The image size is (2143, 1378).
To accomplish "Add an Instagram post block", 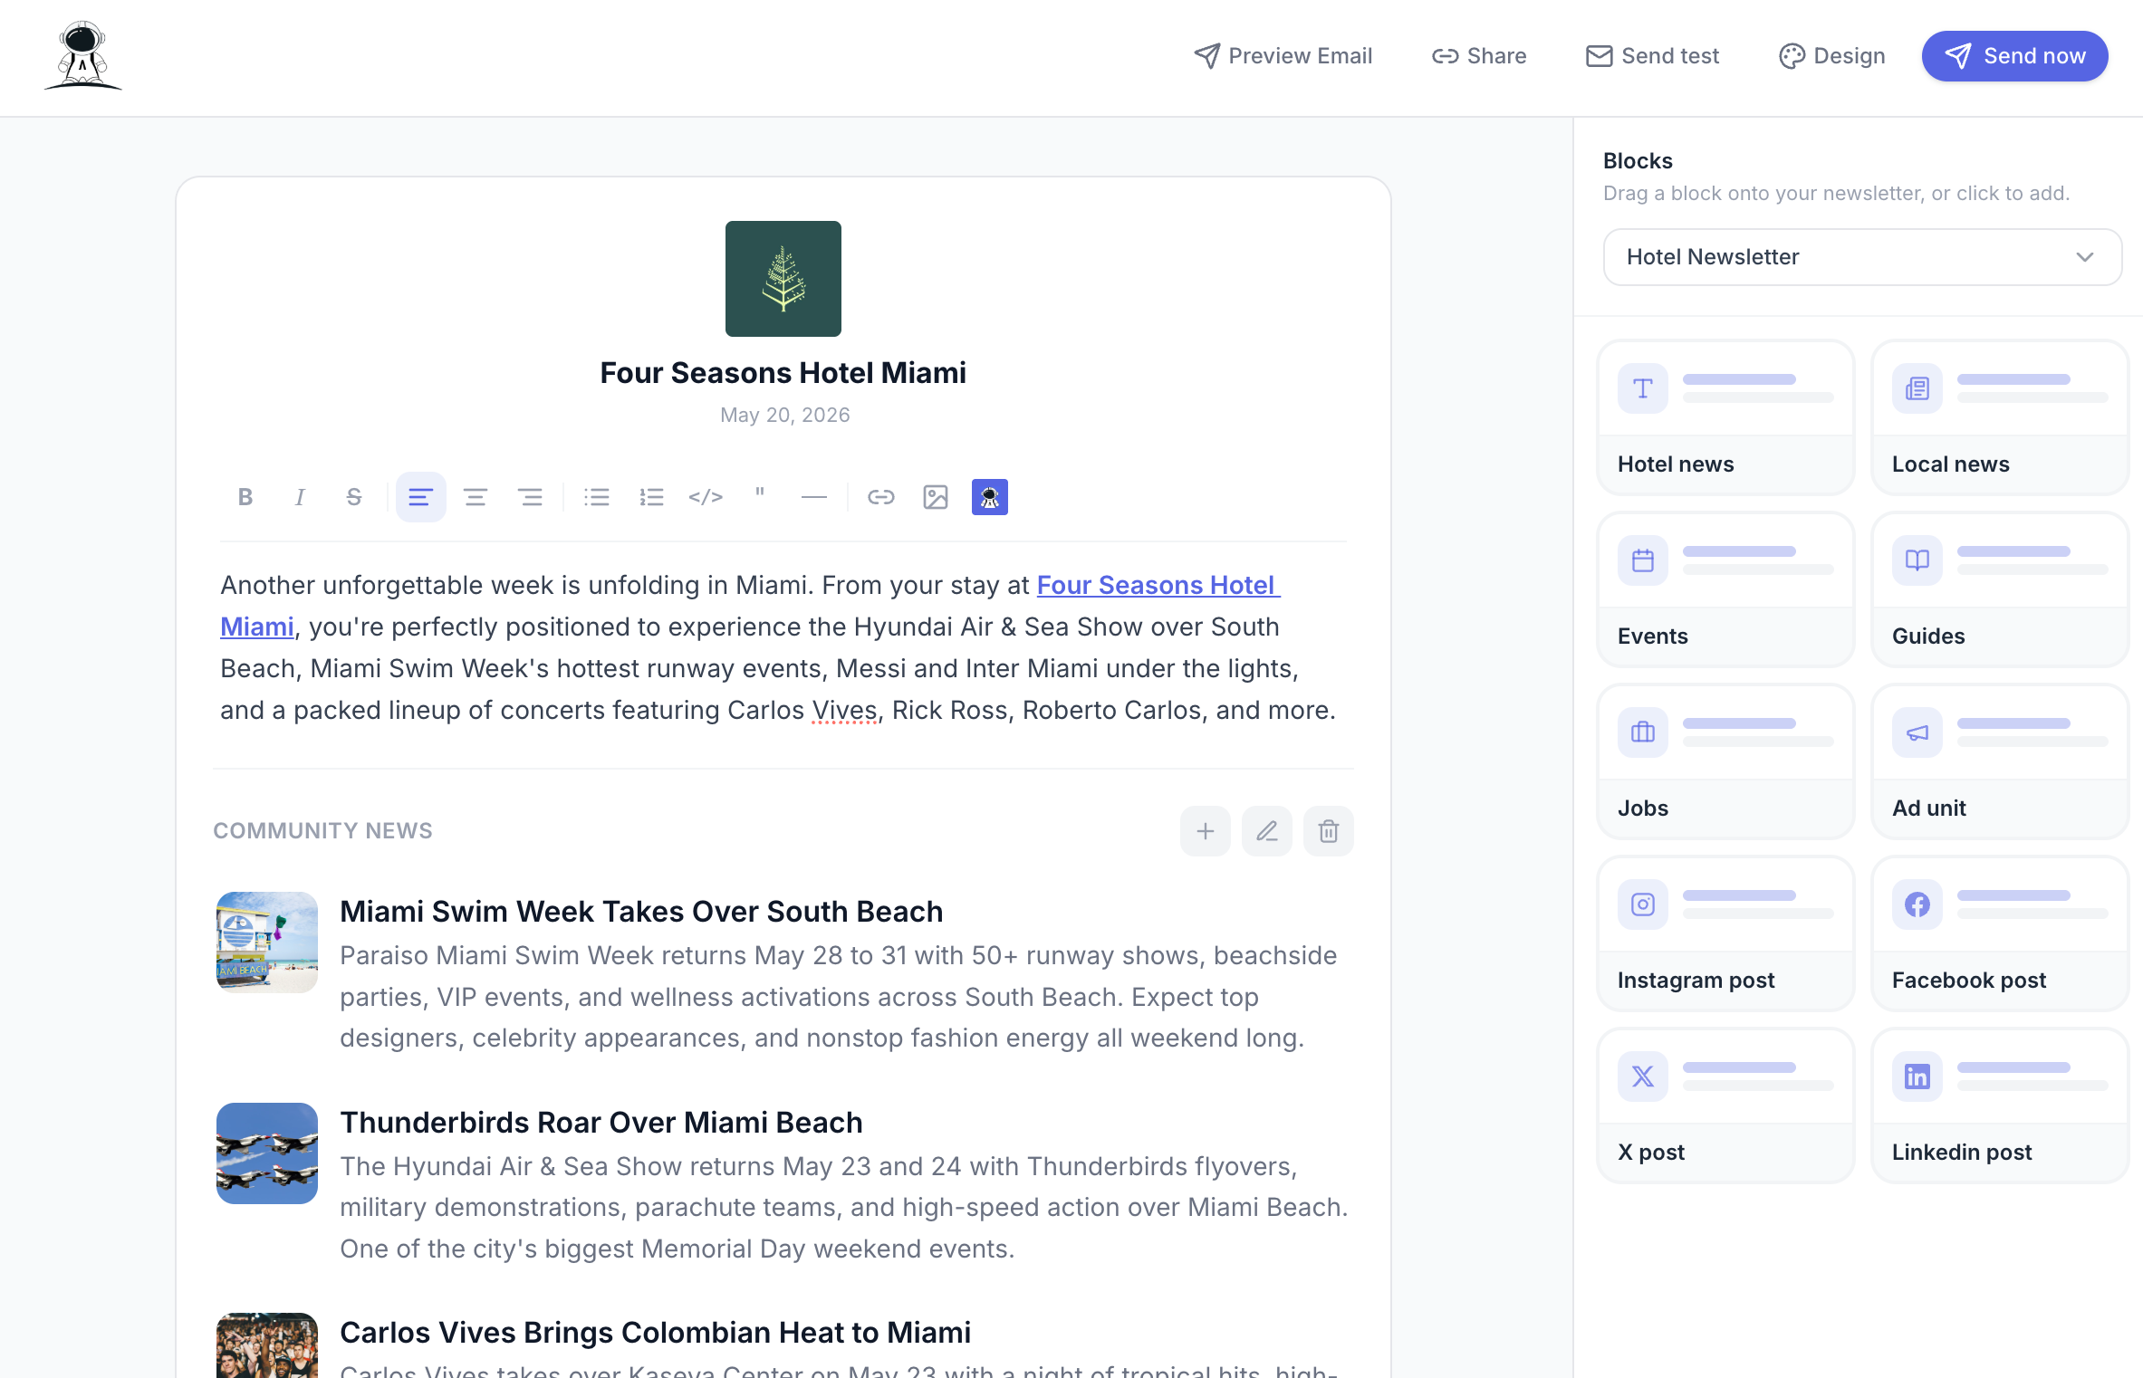I will (x=1726, y=933).
